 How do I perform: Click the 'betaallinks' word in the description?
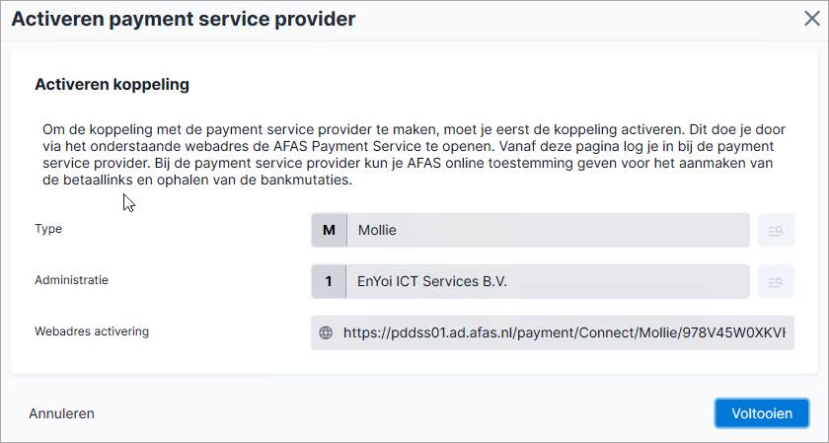click(x=98, y=181)
